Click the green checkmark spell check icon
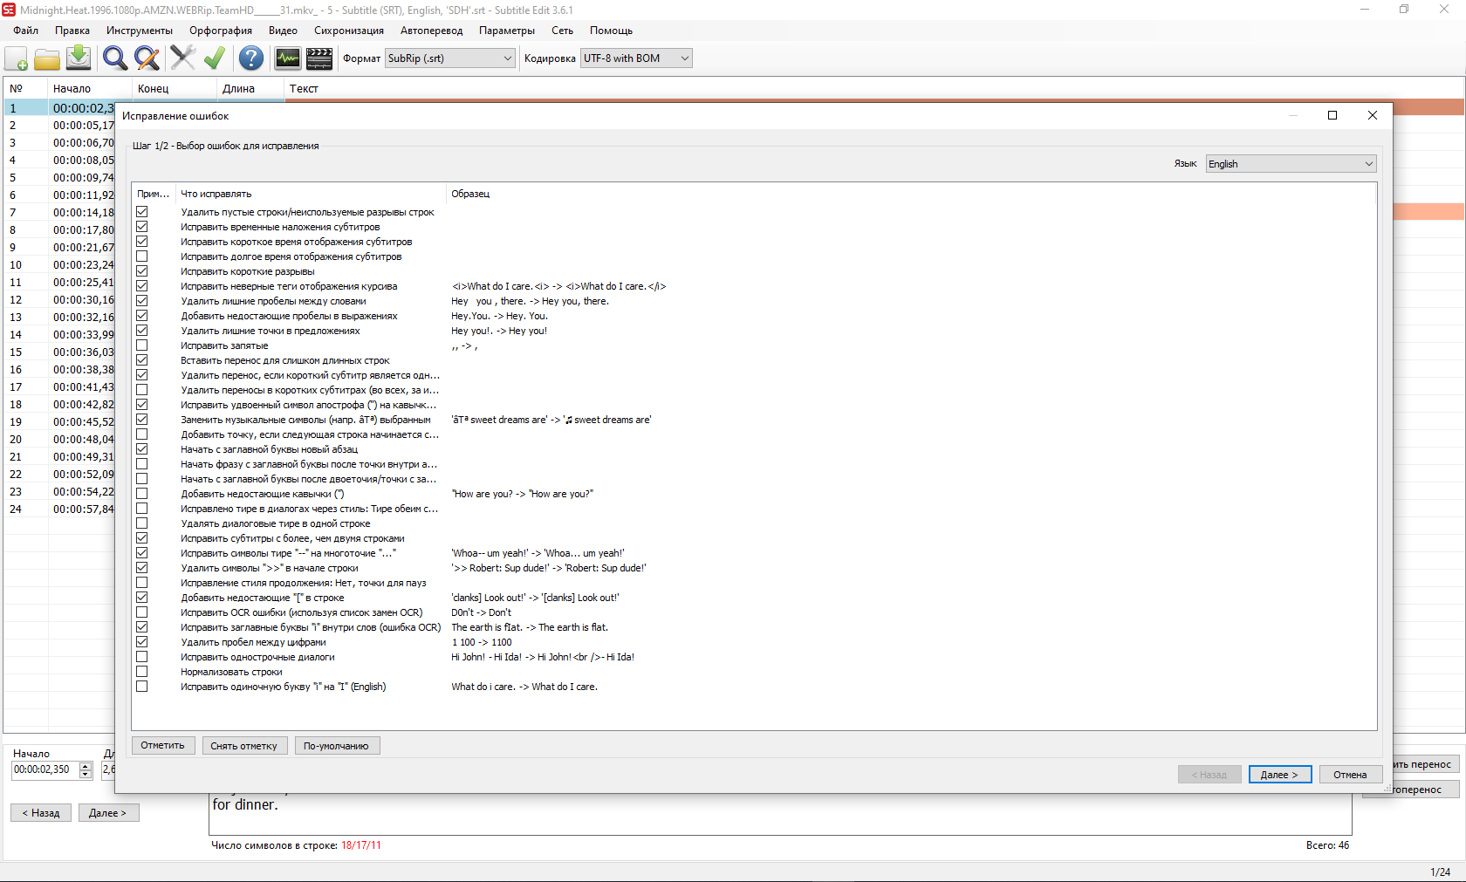 [214, 58]
